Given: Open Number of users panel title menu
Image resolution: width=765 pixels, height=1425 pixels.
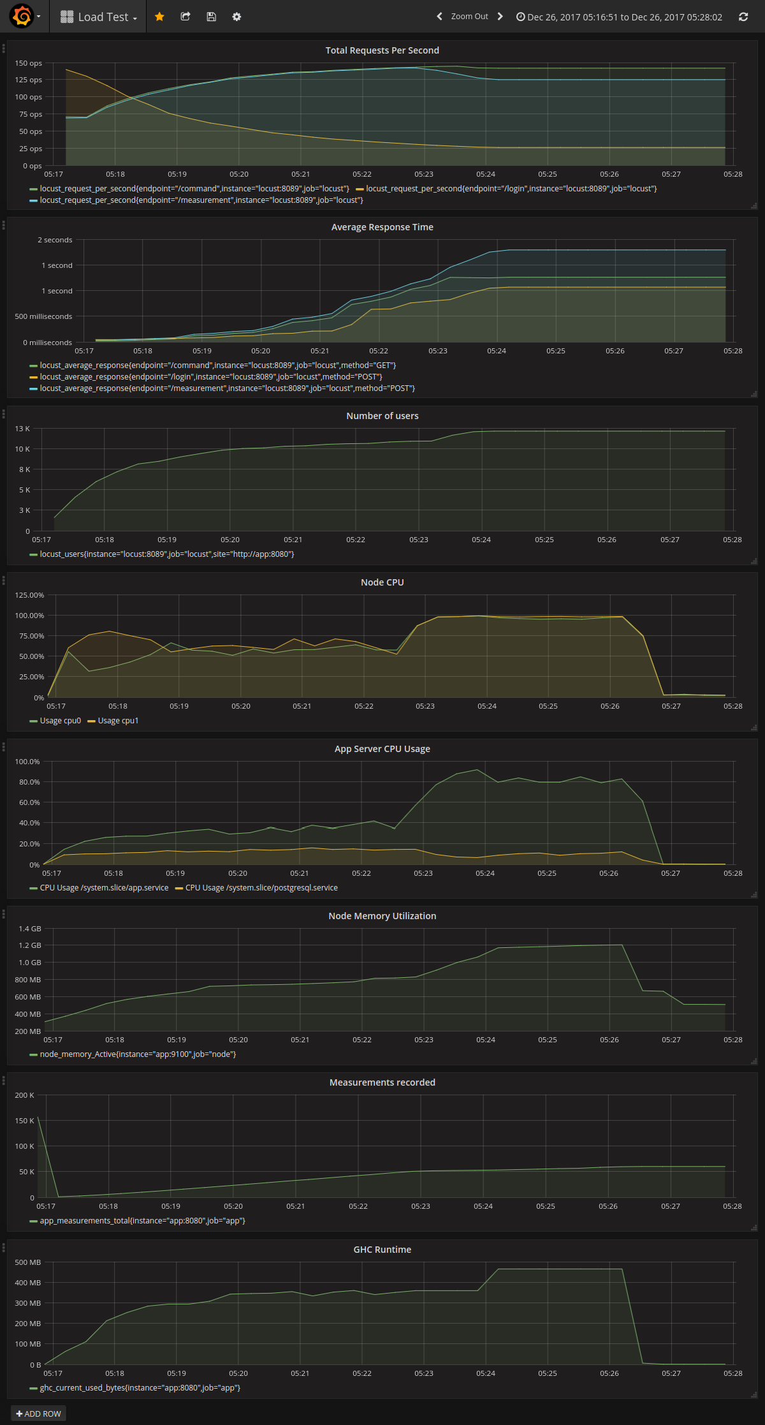Looking at the screenshot, I should tap(382, 416).
